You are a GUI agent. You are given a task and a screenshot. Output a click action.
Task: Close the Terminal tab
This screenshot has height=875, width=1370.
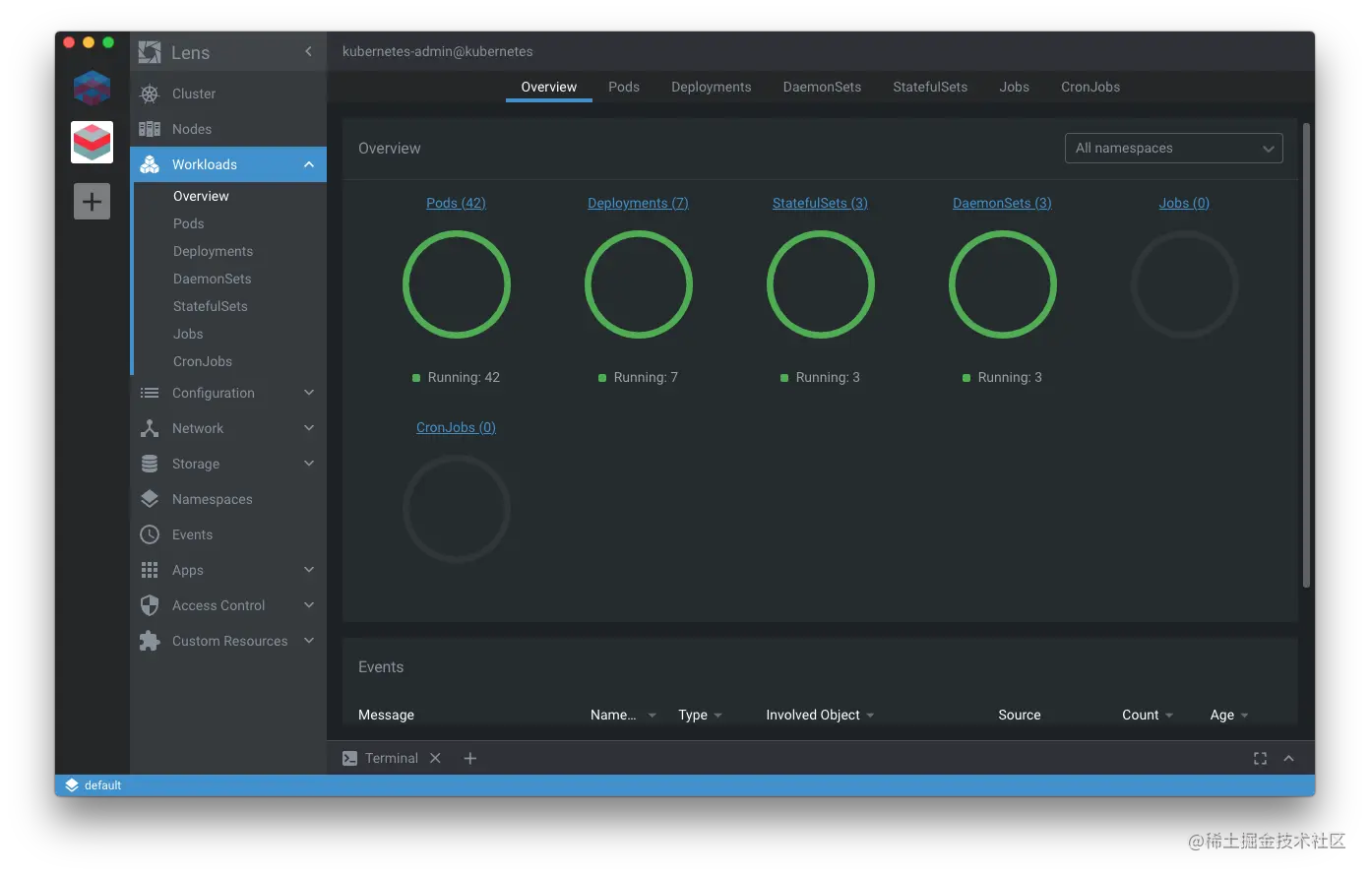(435, 758)
